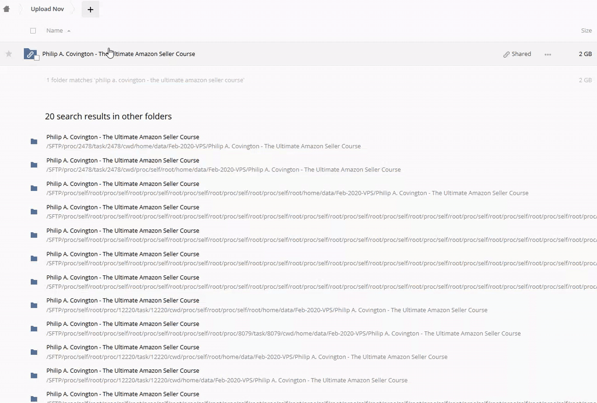Click folder icon of result '12220/cwd/home/data' path
Screen dimensions: 597x403
point(34,376)
